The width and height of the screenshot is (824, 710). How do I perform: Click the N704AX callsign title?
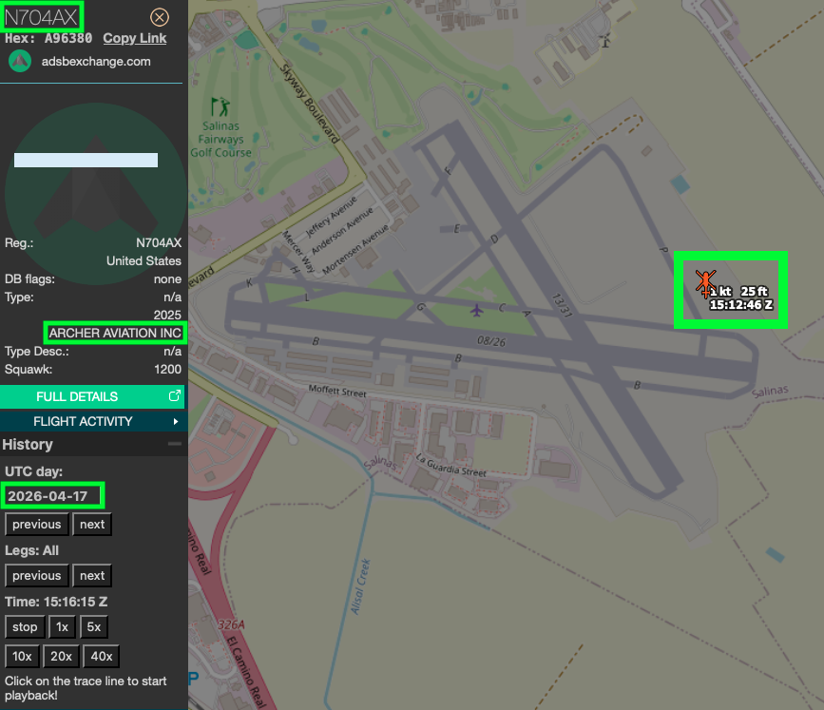click(x=41, y=17)
